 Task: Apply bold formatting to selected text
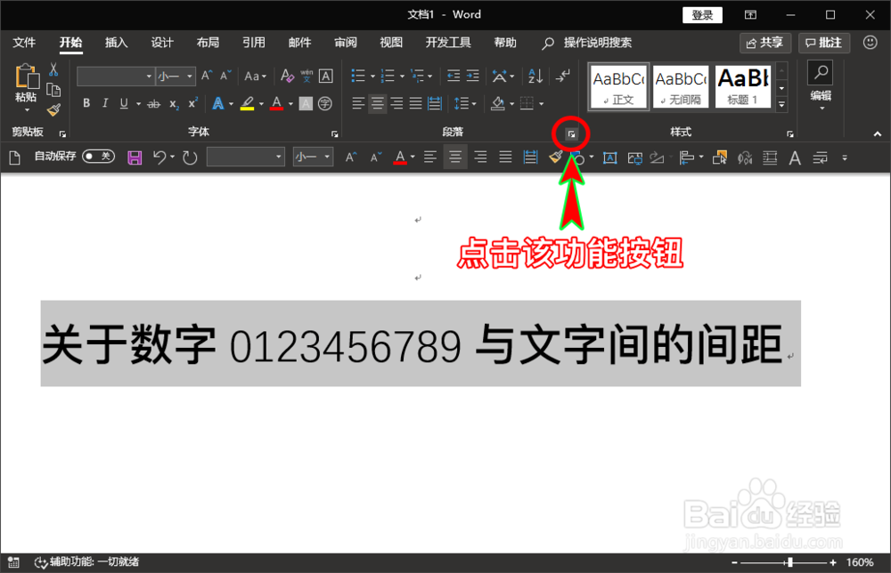(x=86, y=103)
